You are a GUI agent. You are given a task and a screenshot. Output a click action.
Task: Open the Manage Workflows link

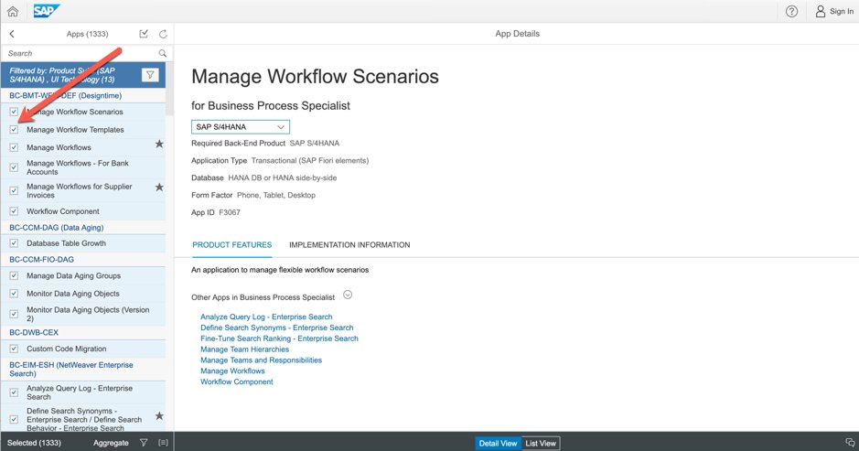coord(232,371)
